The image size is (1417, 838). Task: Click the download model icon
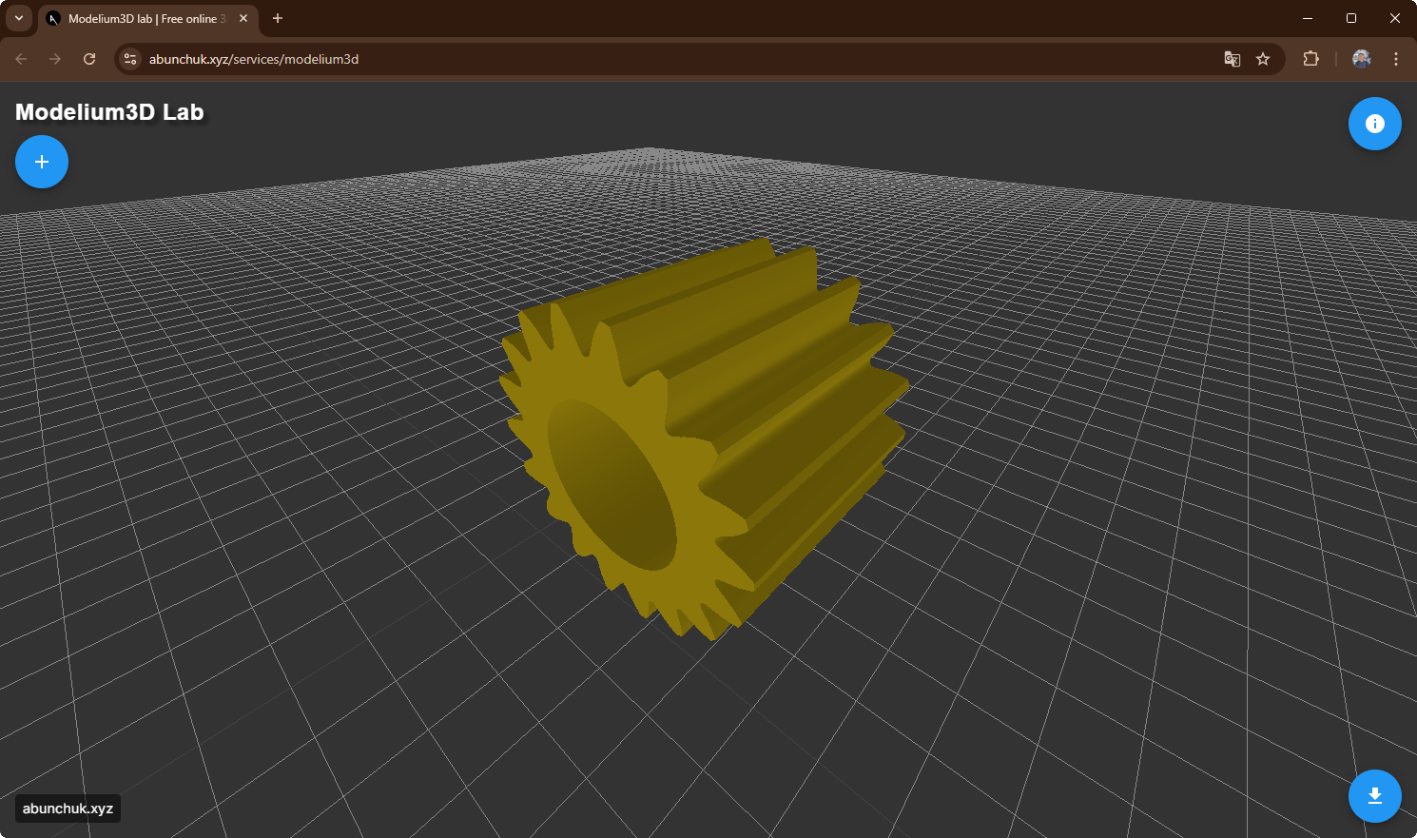pos(1374,796)
